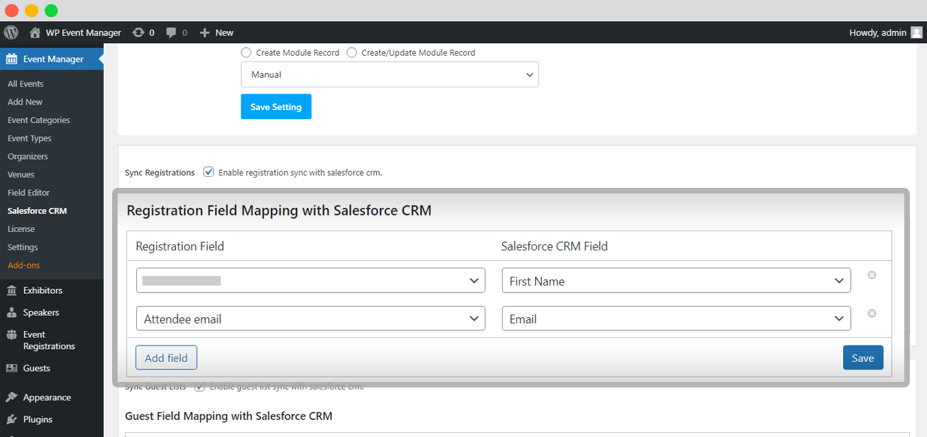
Task: Click 'Guest Field Mapping with Salesforce CRM' heading
Action: coord(228,416)
